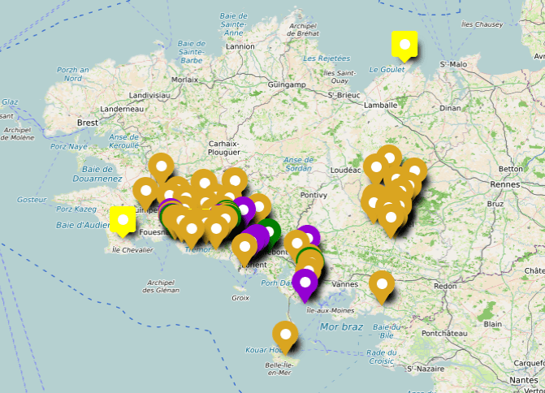
Task: Click the gold marker nearest the Loudéac label
Action: (x=375, y=167)
